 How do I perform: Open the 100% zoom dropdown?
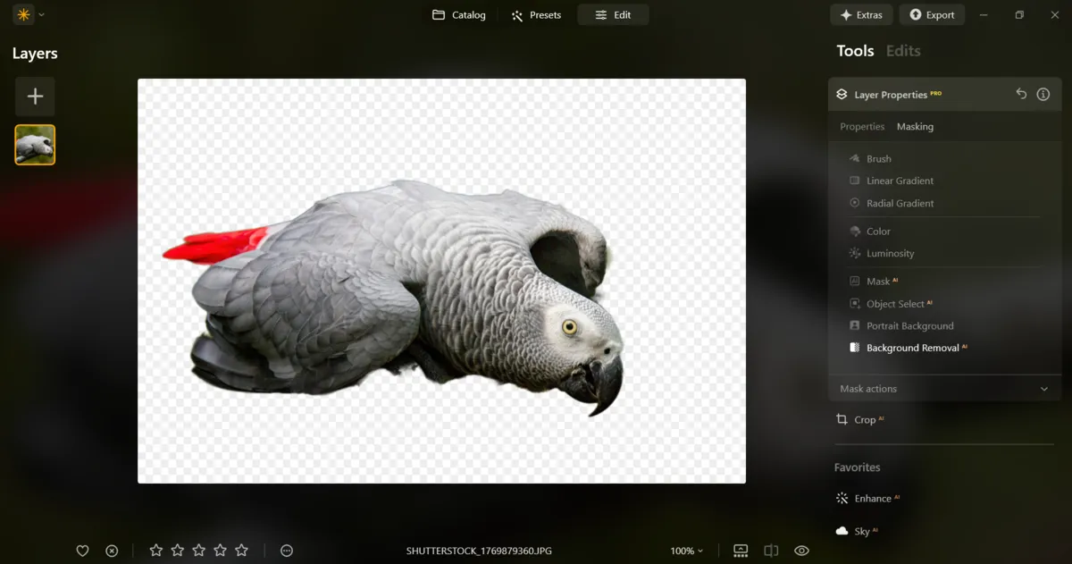(x=686, y=551)
